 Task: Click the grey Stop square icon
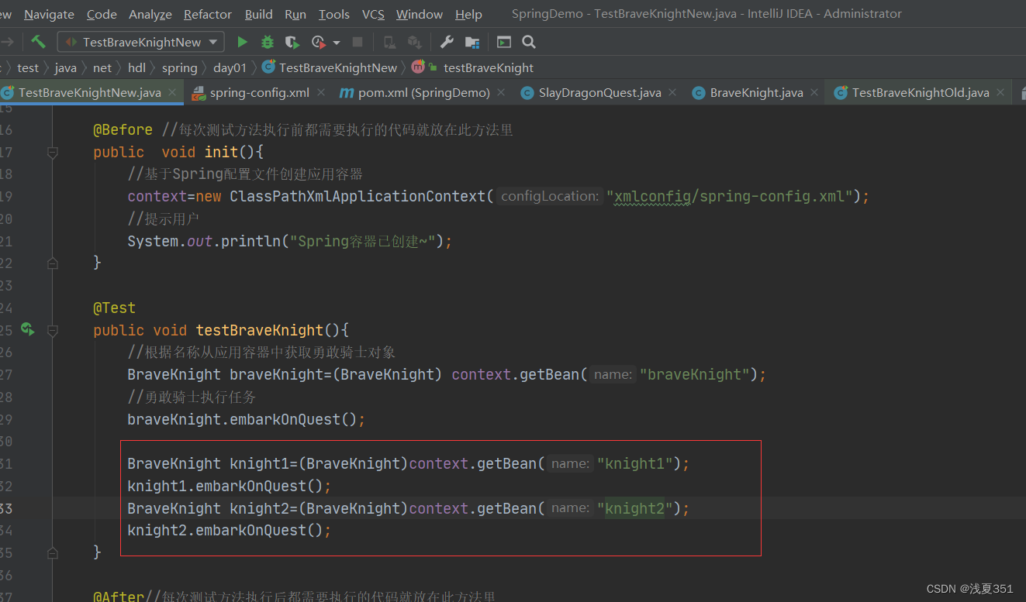(x=358, y=42)
